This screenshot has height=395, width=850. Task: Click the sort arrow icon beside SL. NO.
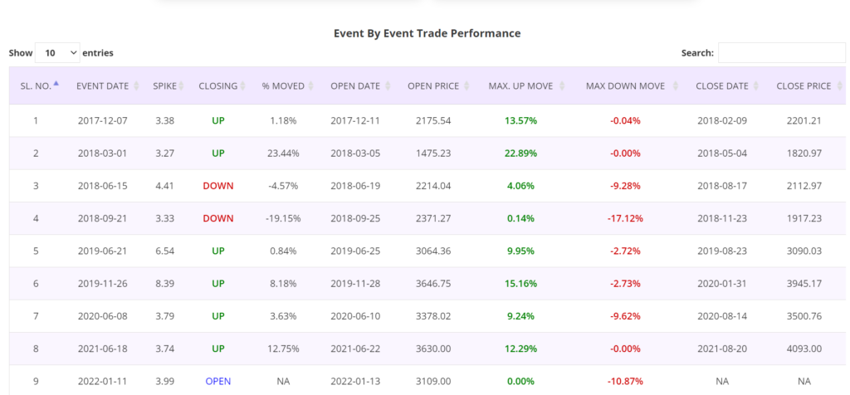click(56, 85)
